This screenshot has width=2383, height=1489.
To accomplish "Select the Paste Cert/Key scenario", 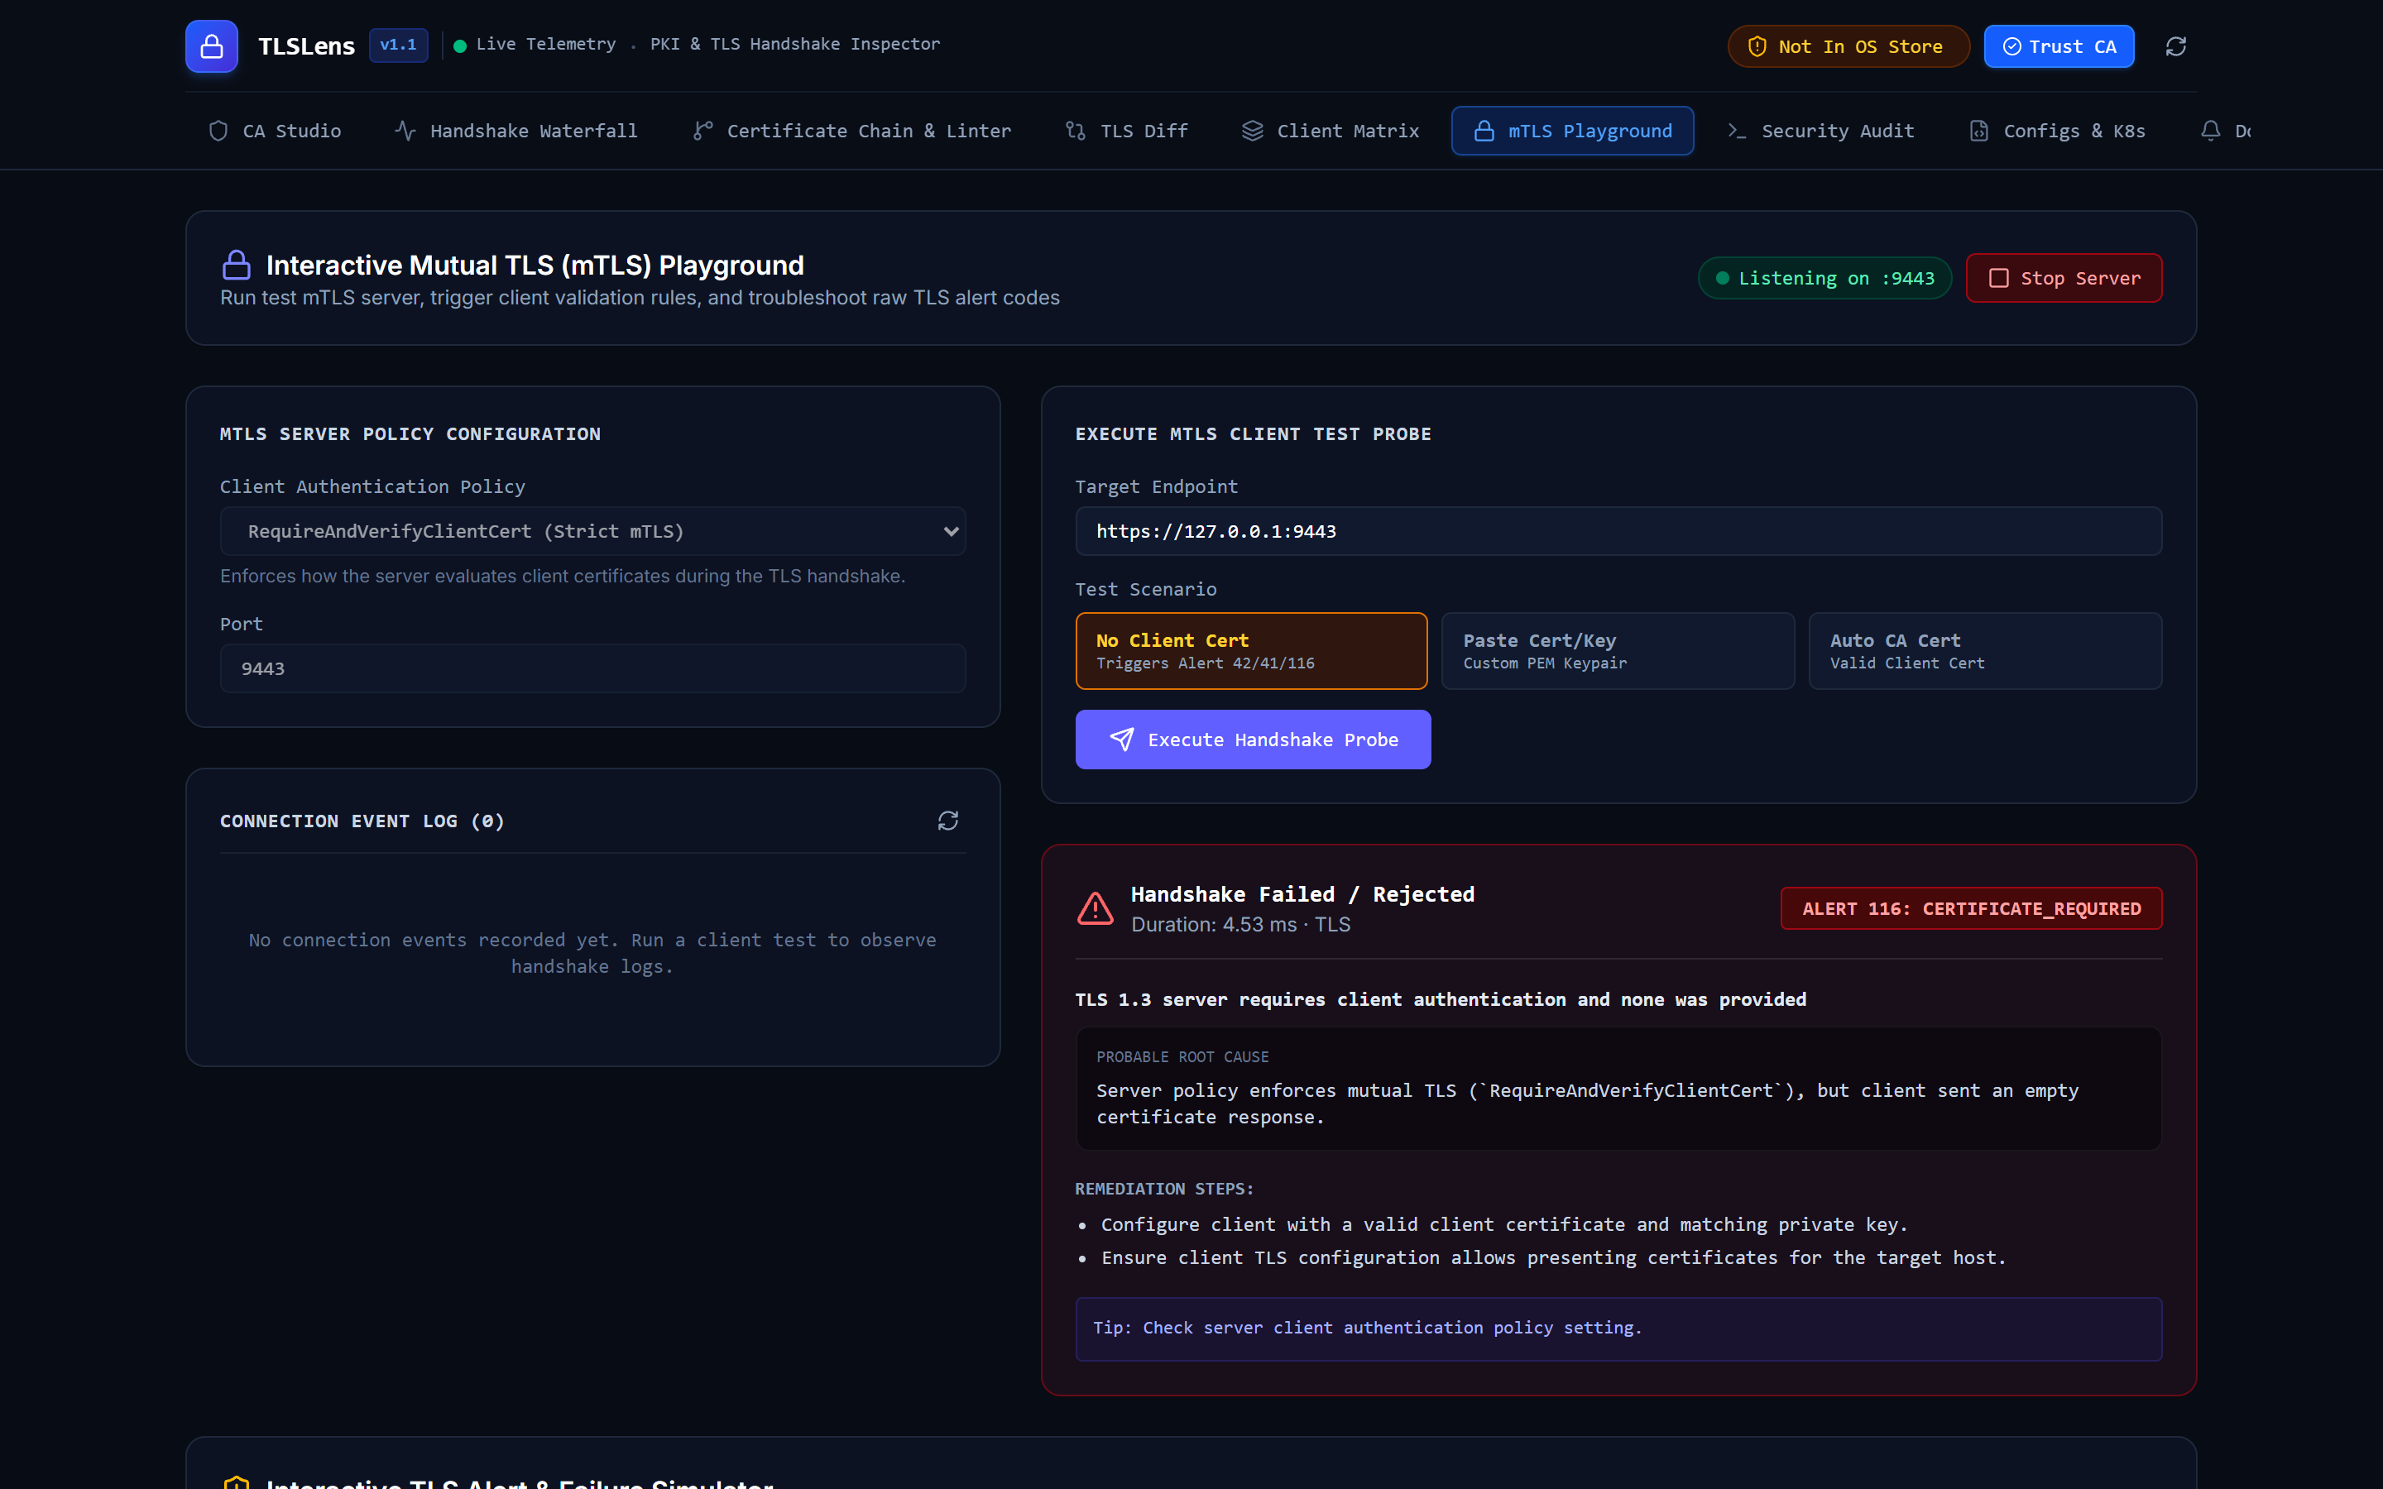I will point(1618,651).
